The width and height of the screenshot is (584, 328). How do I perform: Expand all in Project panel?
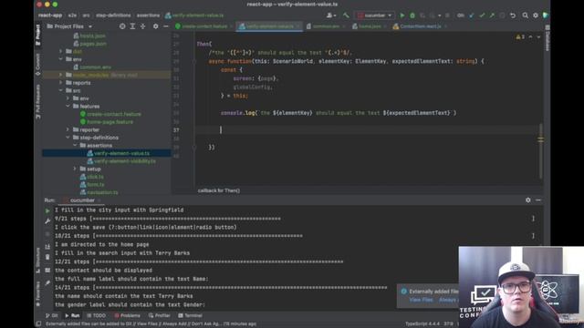coord(132,26)
